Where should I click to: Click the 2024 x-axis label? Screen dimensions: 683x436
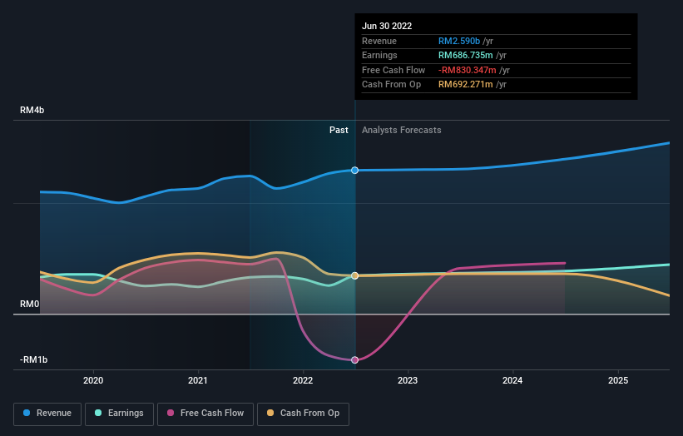512,381
